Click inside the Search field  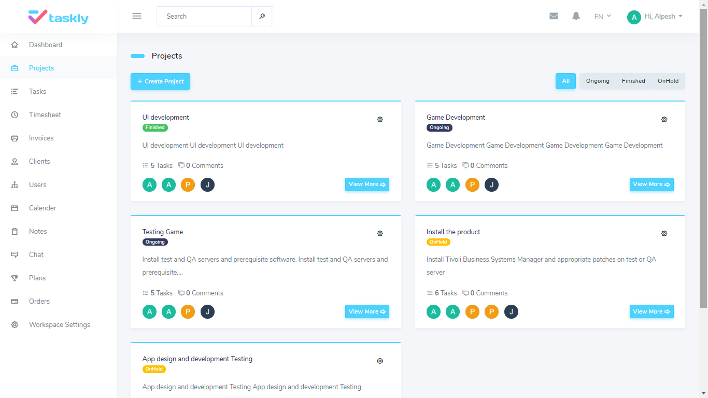(204, 16)
